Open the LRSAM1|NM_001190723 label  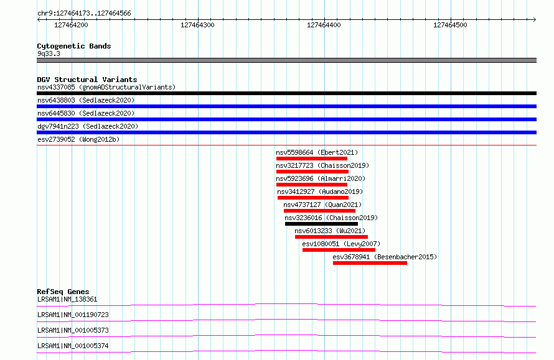click(73, 315)
